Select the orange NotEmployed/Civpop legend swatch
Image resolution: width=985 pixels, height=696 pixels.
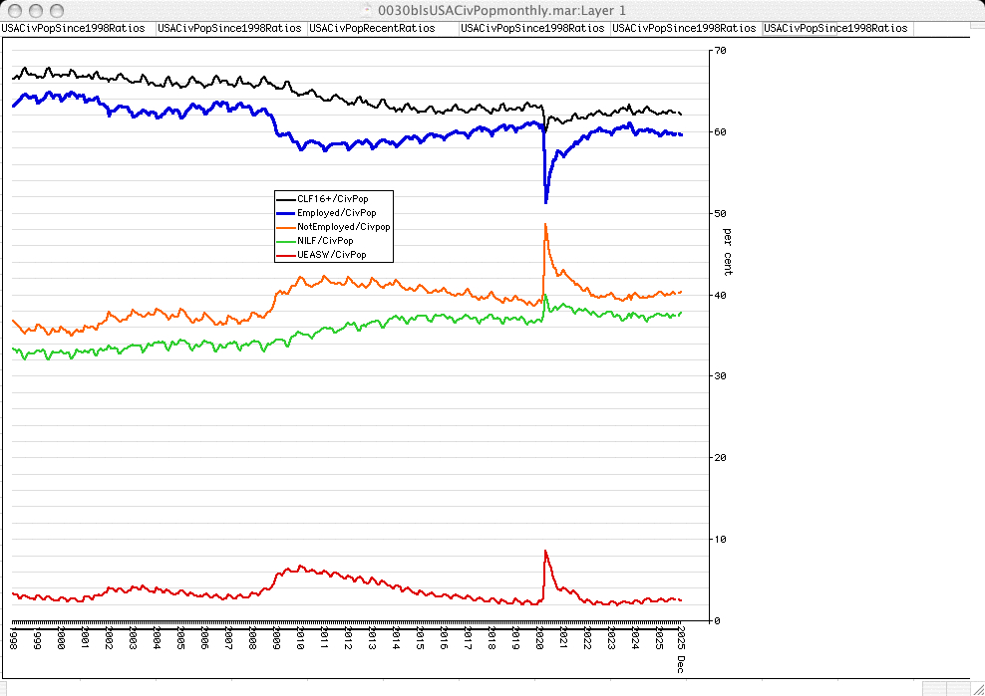pos(286,226)
